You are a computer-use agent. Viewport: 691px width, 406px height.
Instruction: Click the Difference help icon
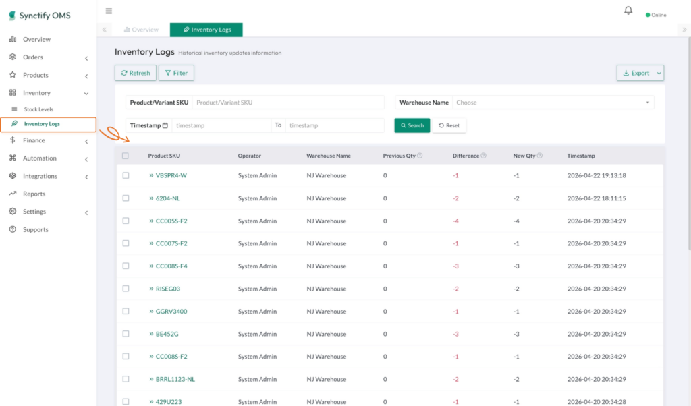click(x=483, y=155)
